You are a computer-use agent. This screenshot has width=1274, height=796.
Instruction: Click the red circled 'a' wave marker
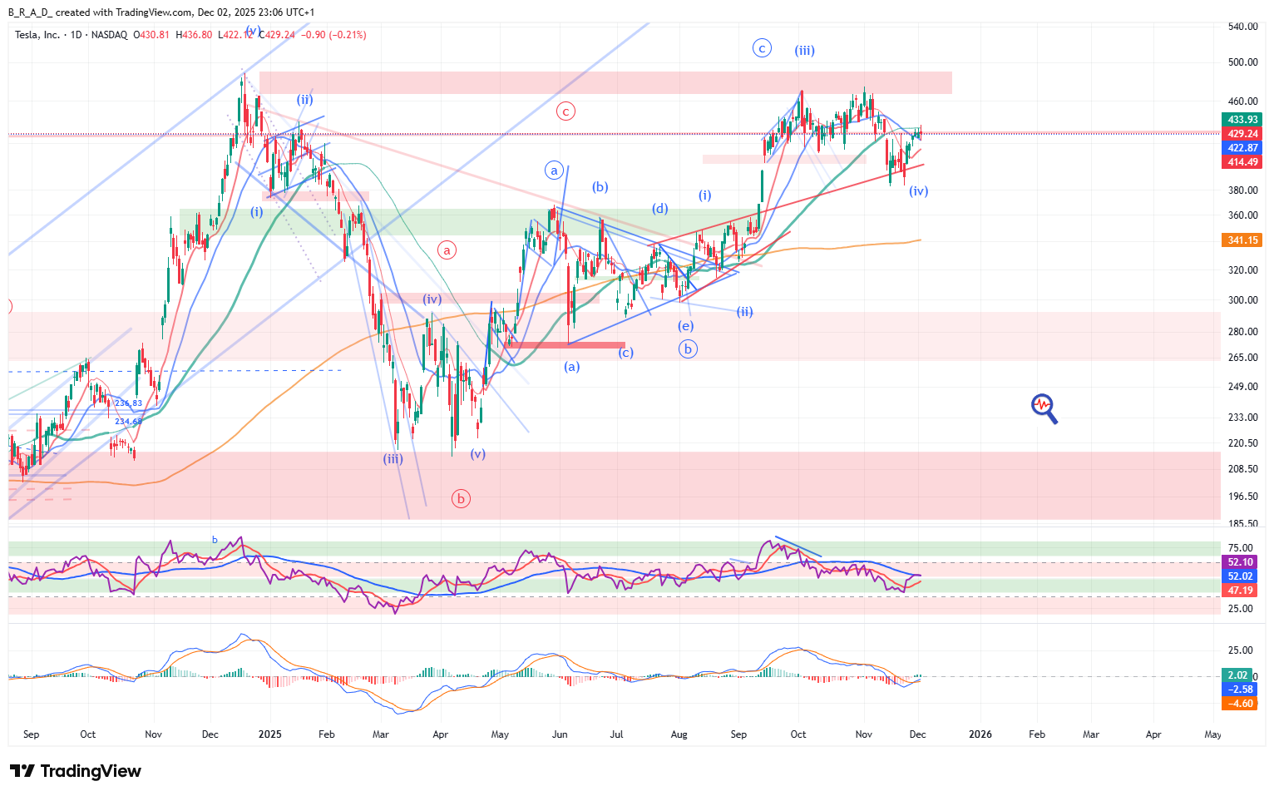447,250
